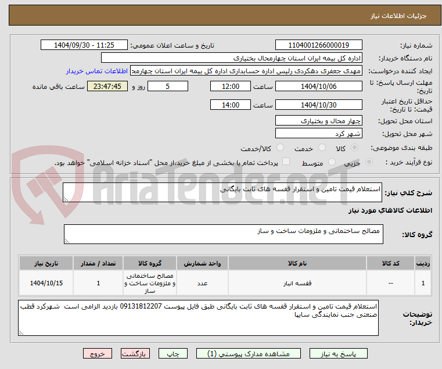The width and height of the screenshot is (442, 369).
Task: Click the عدد unit cell
Action: pos(202,283)
